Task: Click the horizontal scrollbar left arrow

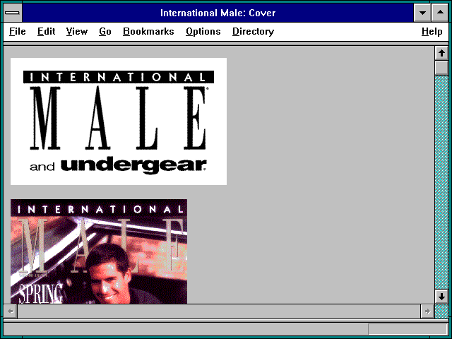Action: [x=11, y=311]
